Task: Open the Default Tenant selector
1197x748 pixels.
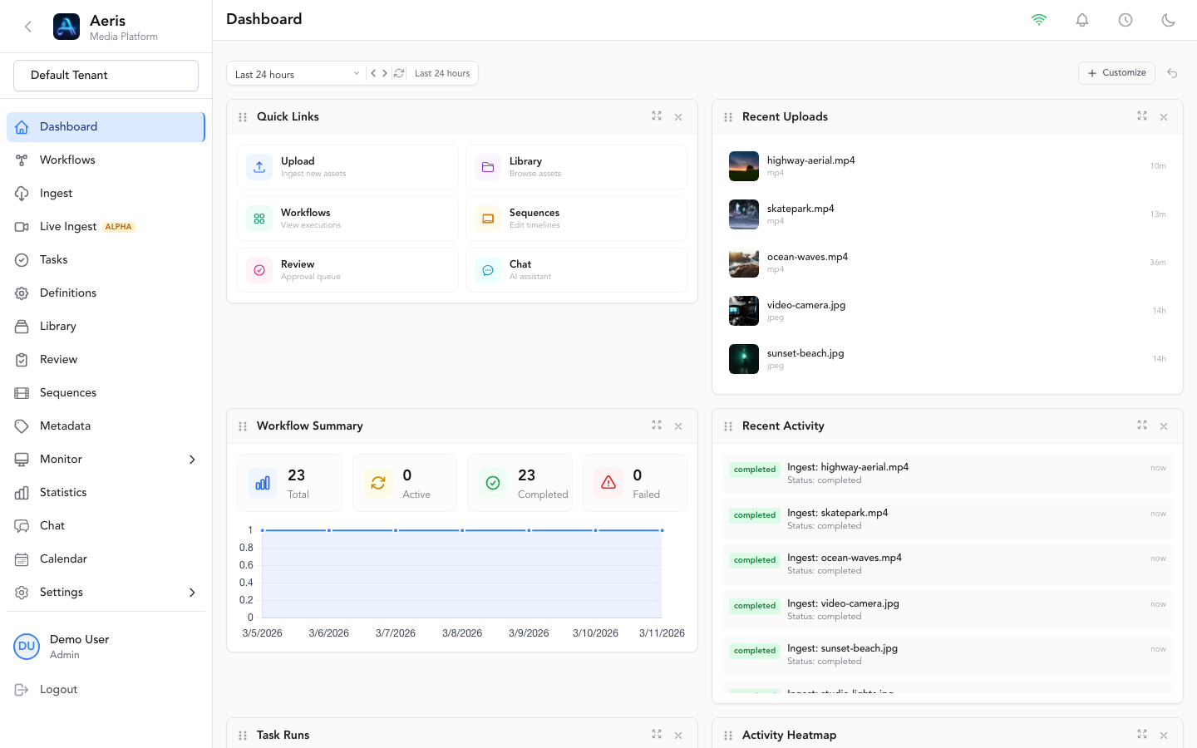Action: pos(106,76)
